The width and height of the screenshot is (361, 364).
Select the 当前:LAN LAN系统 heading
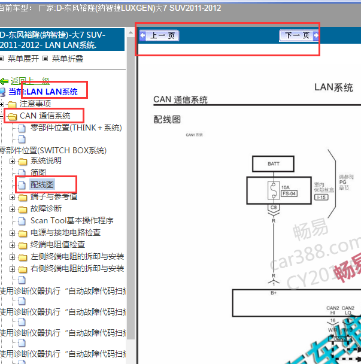point(43,92)
